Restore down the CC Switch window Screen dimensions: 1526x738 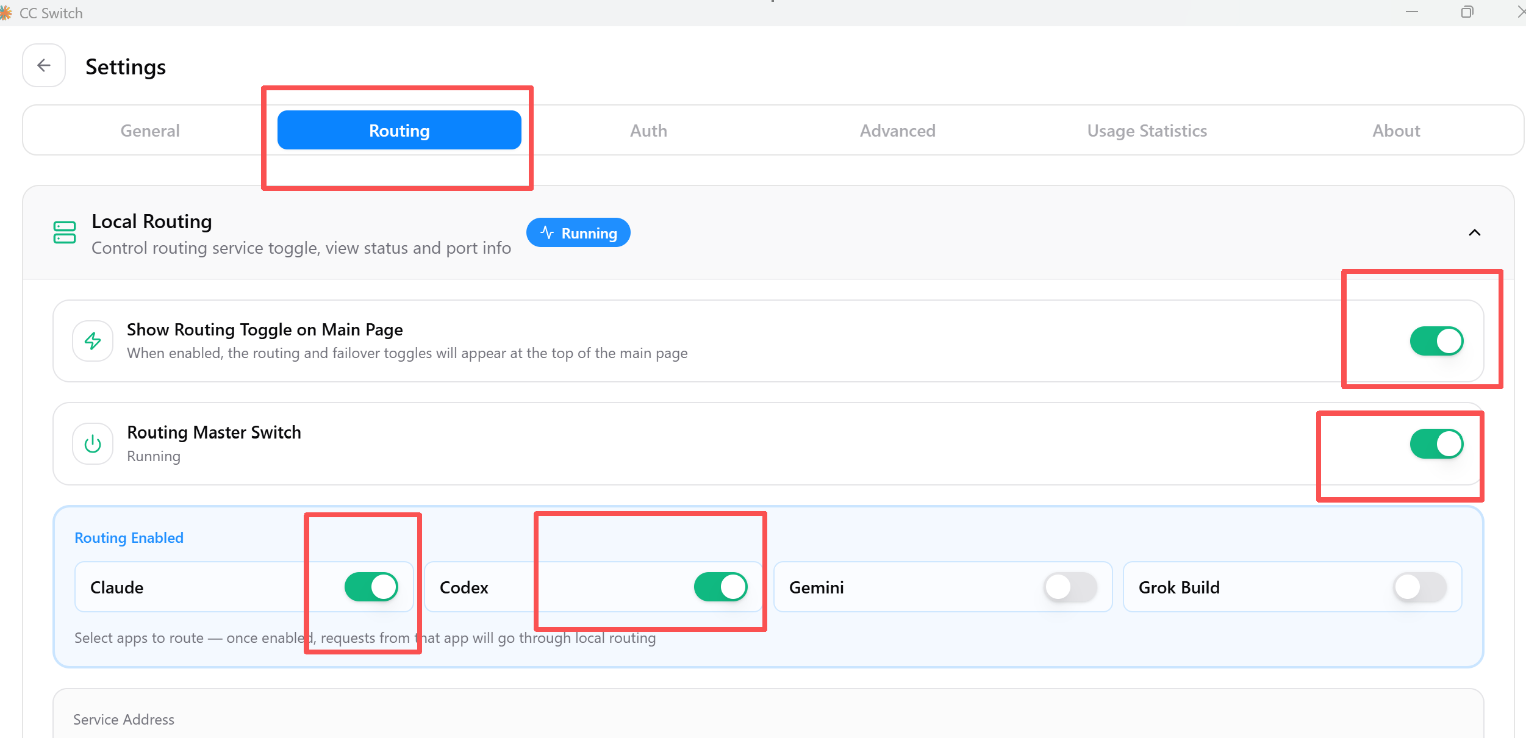pyautogui.click(x=1467, y=12)
